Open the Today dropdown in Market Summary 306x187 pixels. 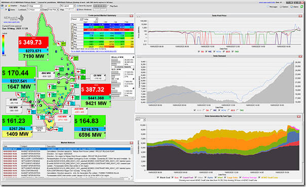point(90,19)
